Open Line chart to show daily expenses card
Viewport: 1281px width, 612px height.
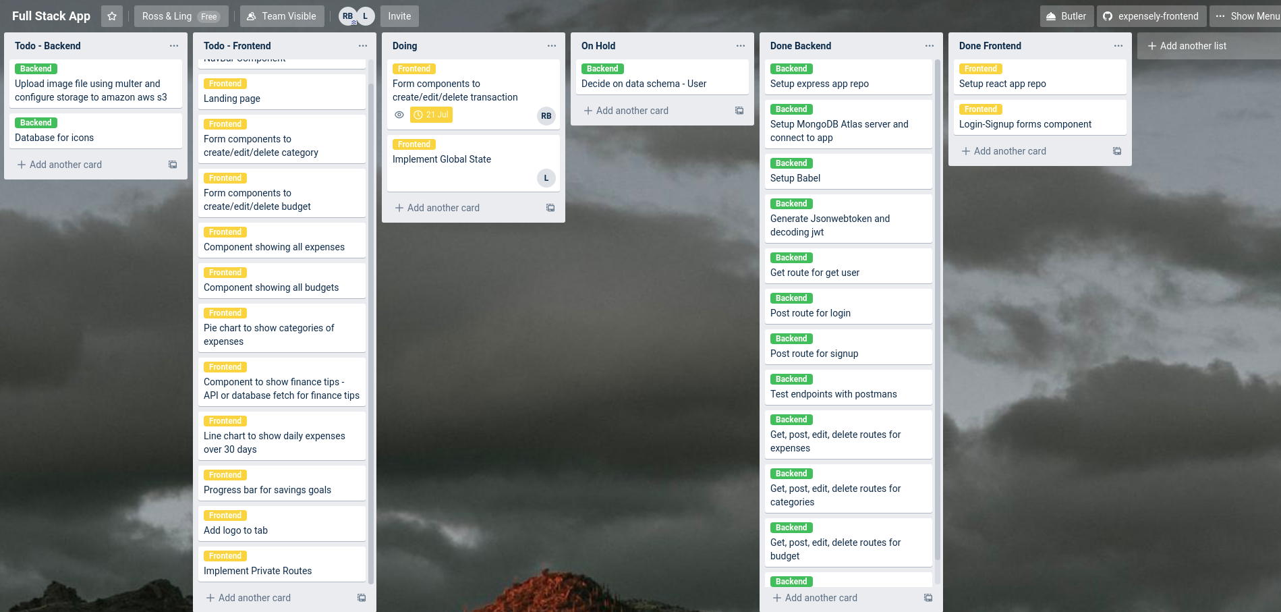click(282, 436)
